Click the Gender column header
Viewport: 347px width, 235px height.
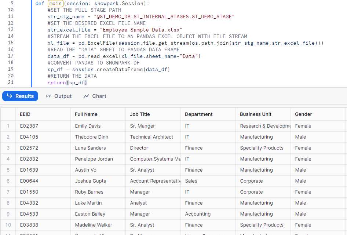[303, 114]
